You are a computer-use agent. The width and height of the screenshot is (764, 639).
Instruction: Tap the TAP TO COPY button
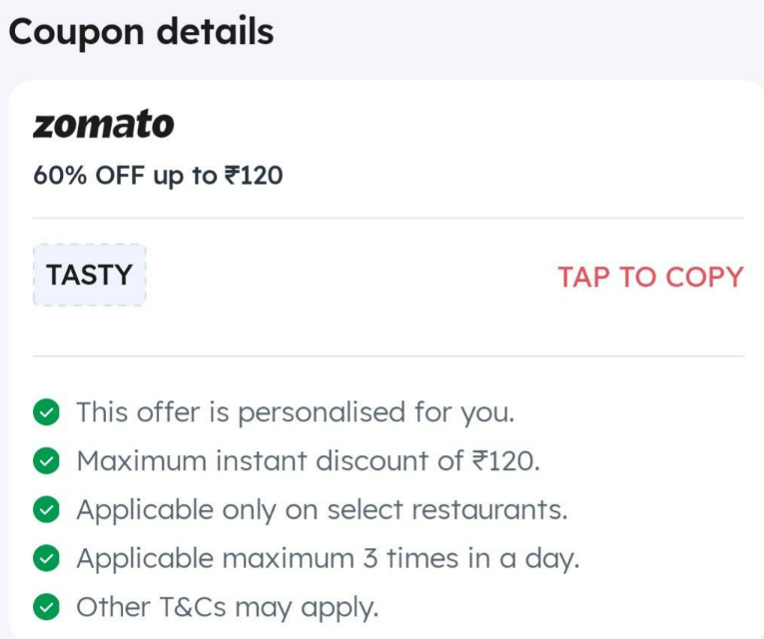[650, 278]
